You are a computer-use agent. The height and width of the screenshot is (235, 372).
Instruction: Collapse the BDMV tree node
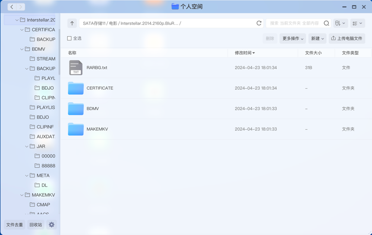22,49
